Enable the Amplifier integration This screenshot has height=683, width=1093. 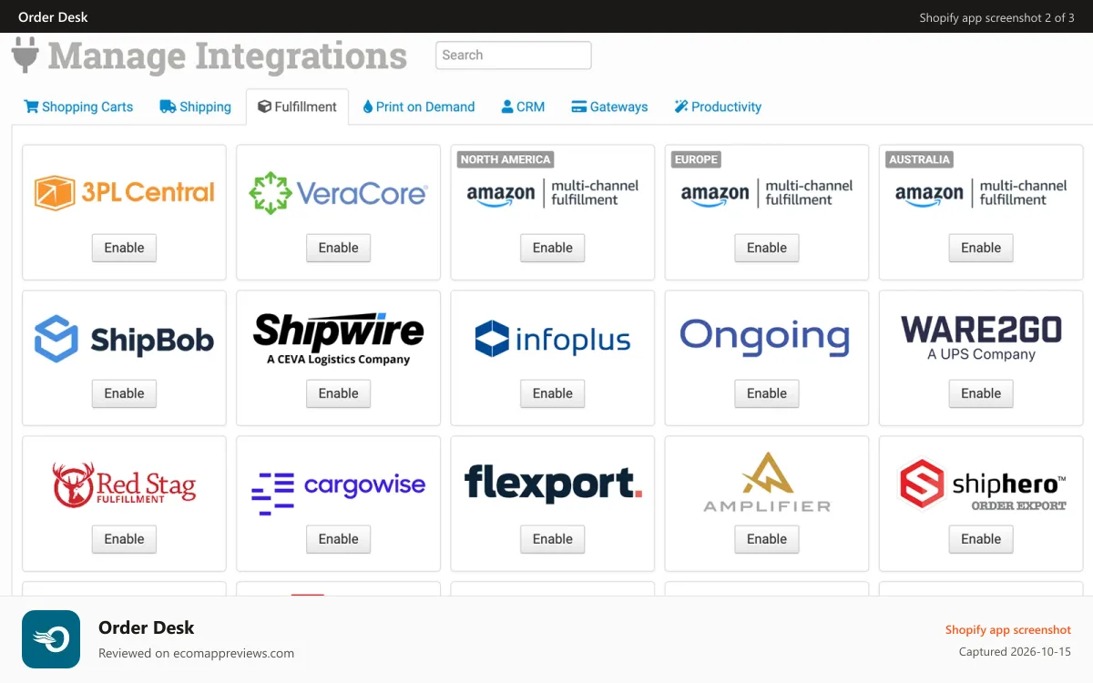(x=767, y=539)
